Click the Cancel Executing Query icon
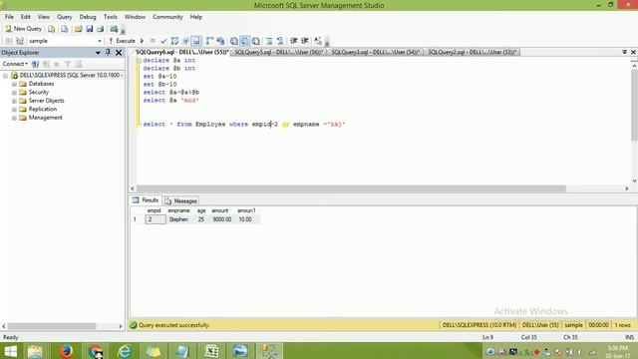The width and height of the screenshot is (638, 359). [x=153, y=41]
